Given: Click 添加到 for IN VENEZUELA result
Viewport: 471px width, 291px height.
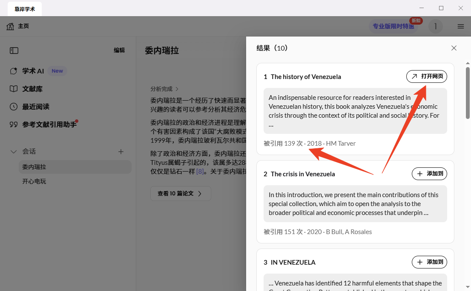Looking at the screenshot, I should 429,262.
